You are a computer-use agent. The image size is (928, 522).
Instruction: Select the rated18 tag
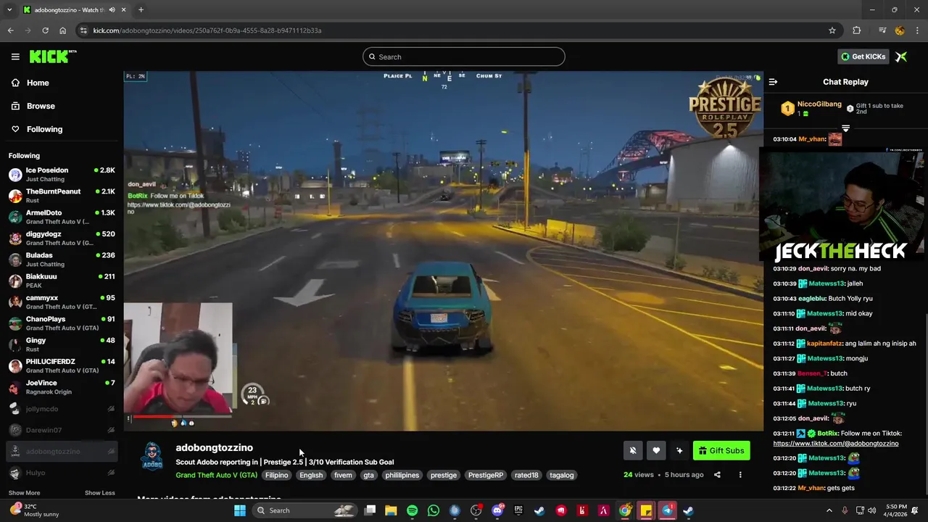[526, 475]
